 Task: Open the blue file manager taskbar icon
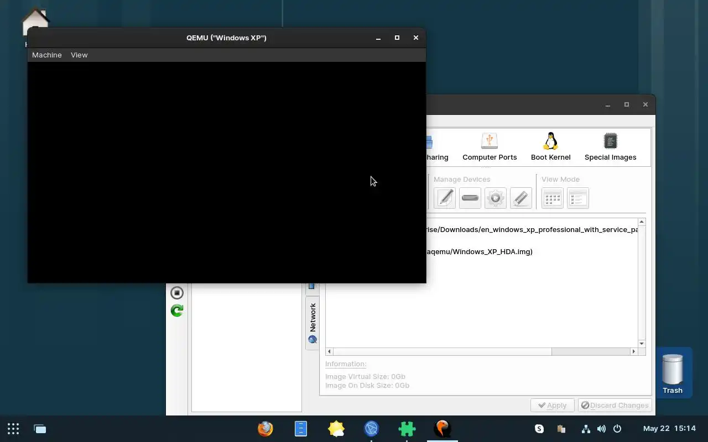pyautogui.click(x=301, y=429)
